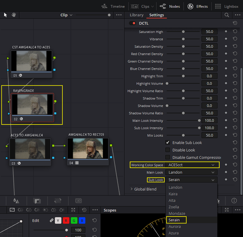Viewport: 243px width, 237px height.
Task: Reset the Saturation High parameter
Action: (235, 31)
